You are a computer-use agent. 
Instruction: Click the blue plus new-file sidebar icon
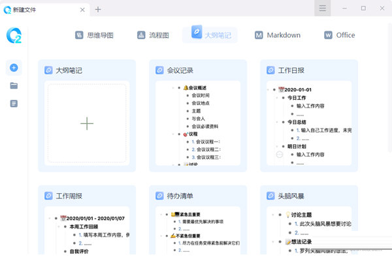coord(14,68)
